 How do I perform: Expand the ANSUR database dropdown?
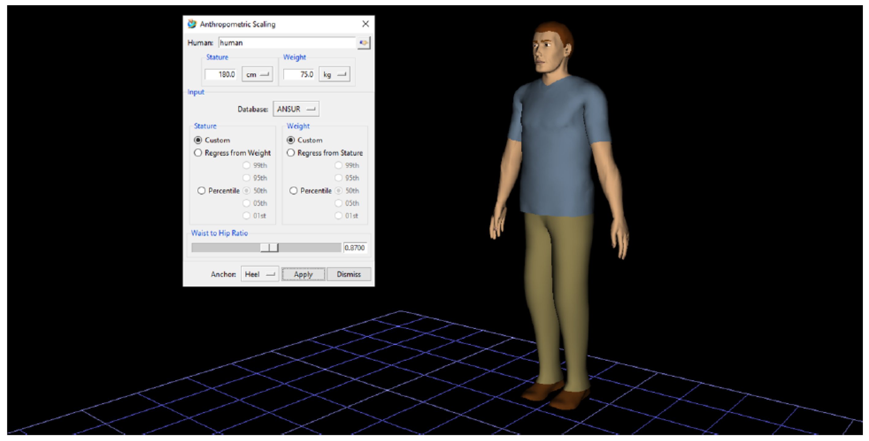296,109
